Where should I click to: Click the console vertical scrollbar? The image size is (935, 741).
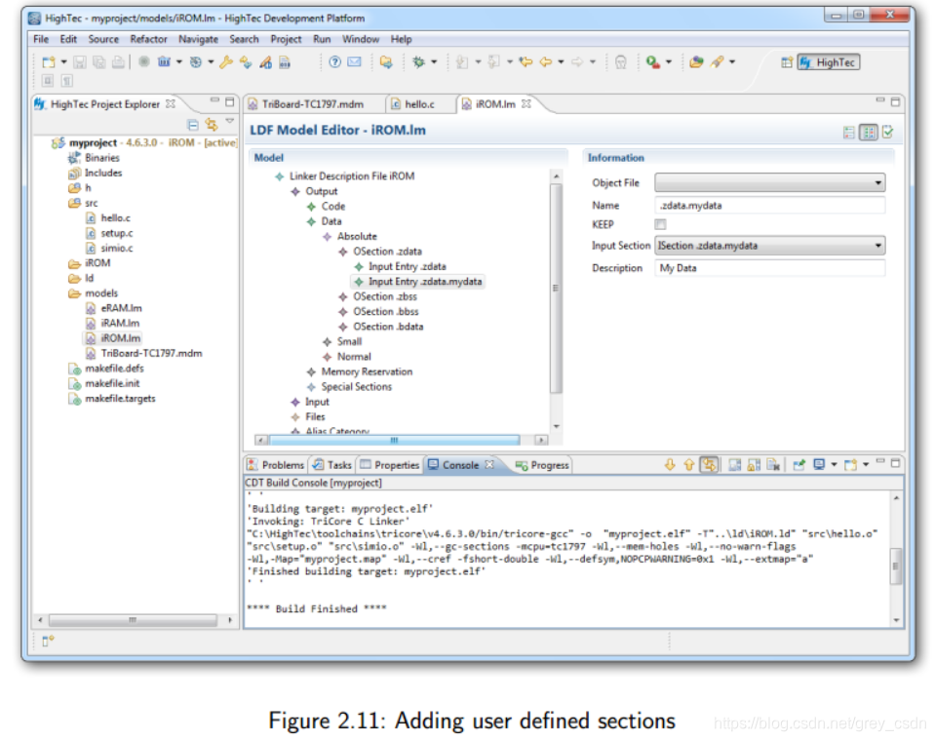pyautogui.click(x=896, y=565)
